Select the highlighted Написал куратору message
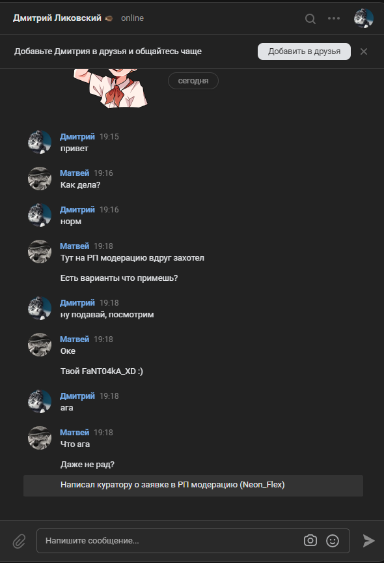384x563 pixels. point(193,485)
